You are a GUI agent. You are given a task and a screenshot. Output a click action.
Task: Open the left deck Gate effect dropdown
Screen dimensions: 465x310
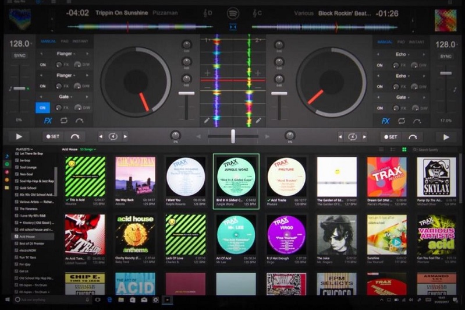(65, 97)
